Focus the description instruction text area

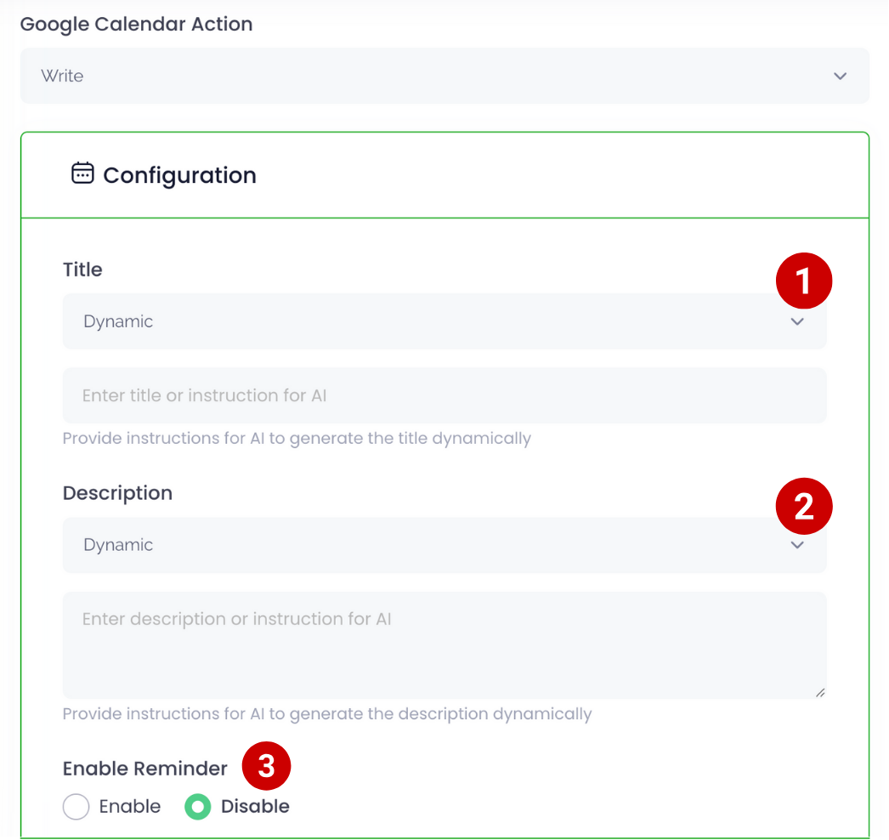(x=444, y=646)
